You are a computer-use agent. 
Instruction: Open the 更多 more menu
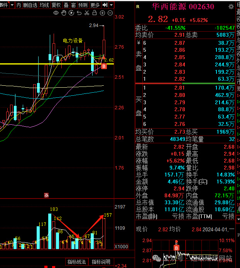95,5
